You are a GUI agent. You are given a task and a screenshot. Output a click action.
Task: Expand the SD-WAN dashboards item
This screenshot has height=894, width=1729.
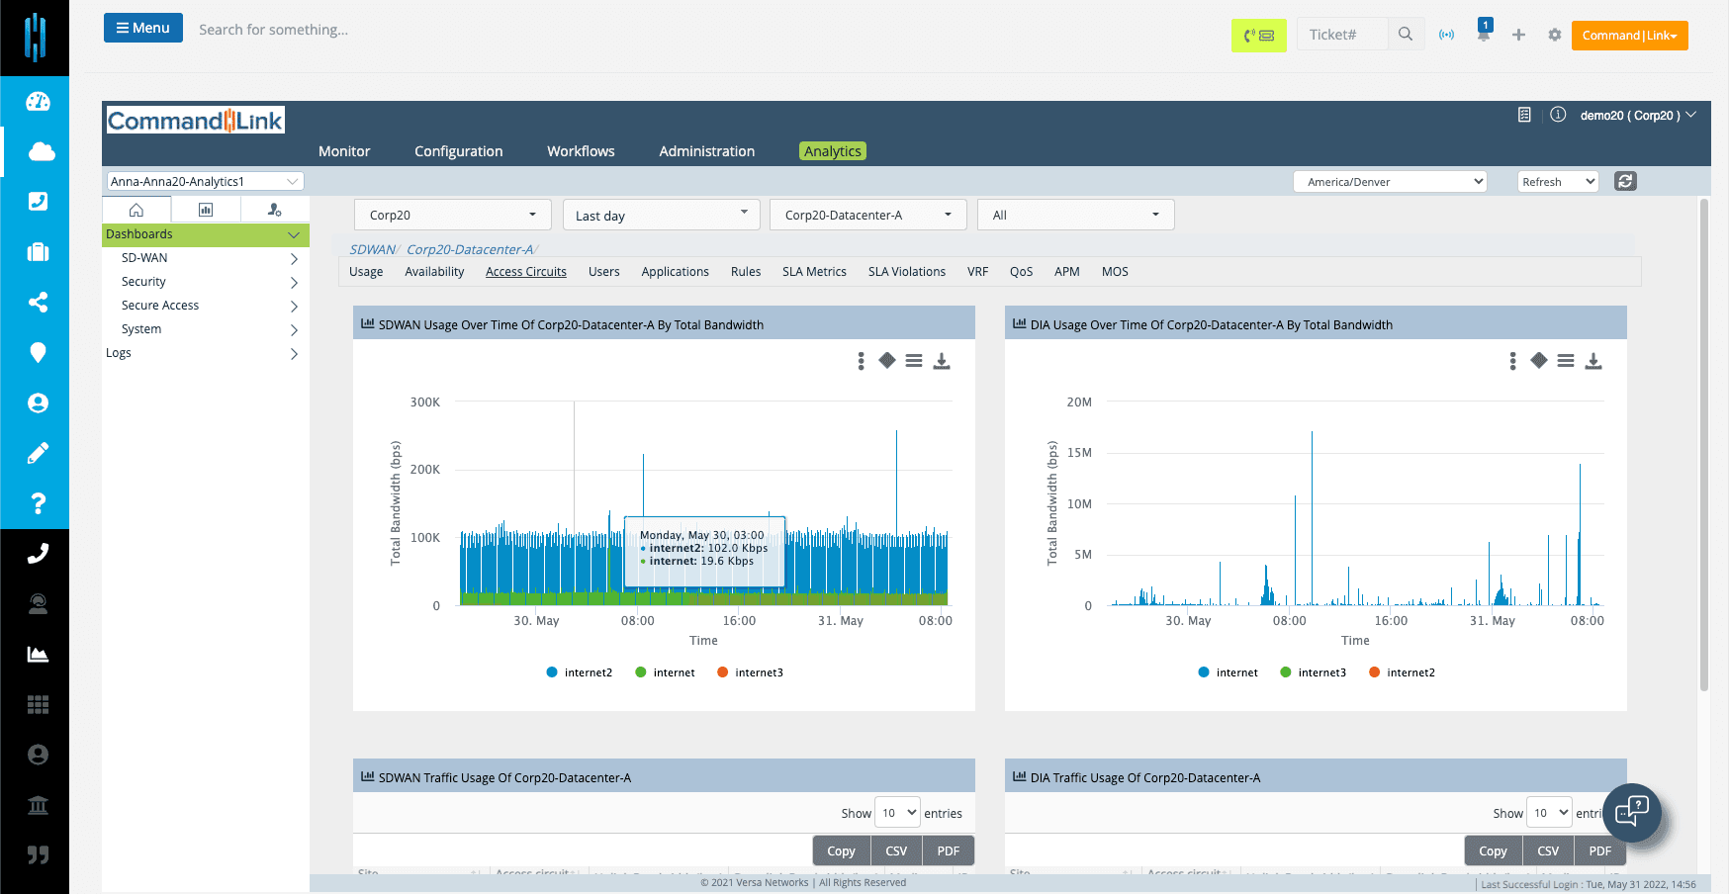(205, 258)
